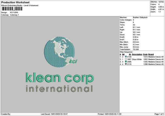Screen dimensions: 165x116
Task: Click the barcode under the worksheet title
Action: 12,9
